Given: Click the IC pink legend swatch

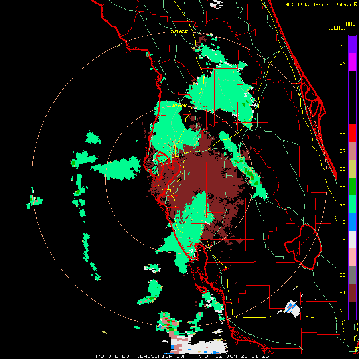Looking at the screenshot, I should click(352, 257).
